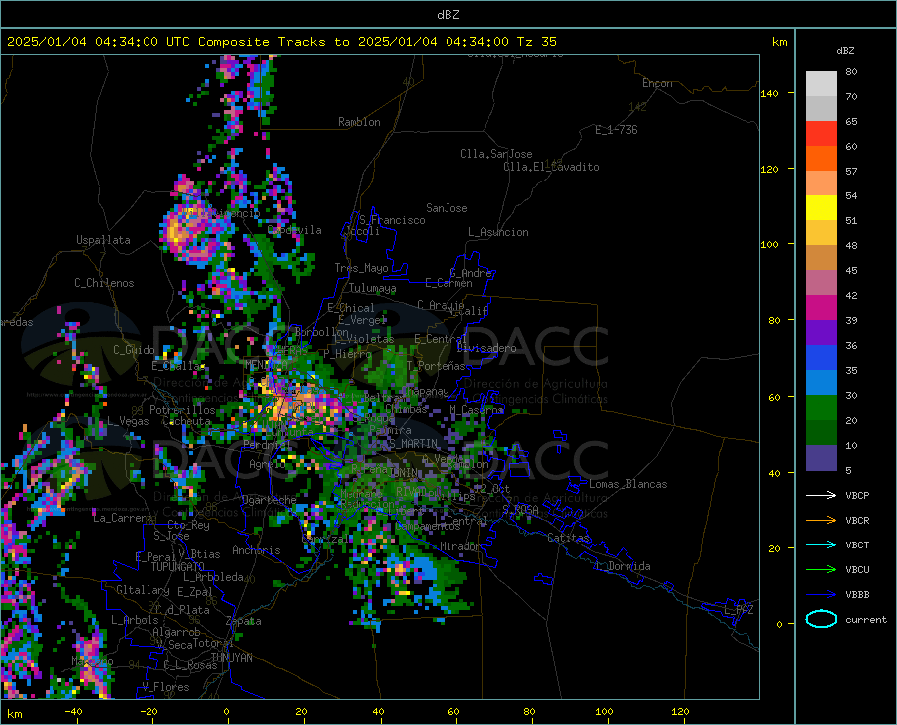Click the 'S_Francisco' place label
Screen dimensions: 897x725
[x=392, y=220]
